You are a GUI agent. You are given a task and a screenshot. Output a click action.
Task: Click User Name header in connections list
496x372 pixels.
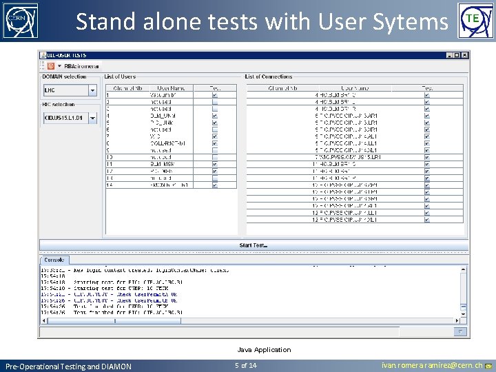tap(355, 88)
